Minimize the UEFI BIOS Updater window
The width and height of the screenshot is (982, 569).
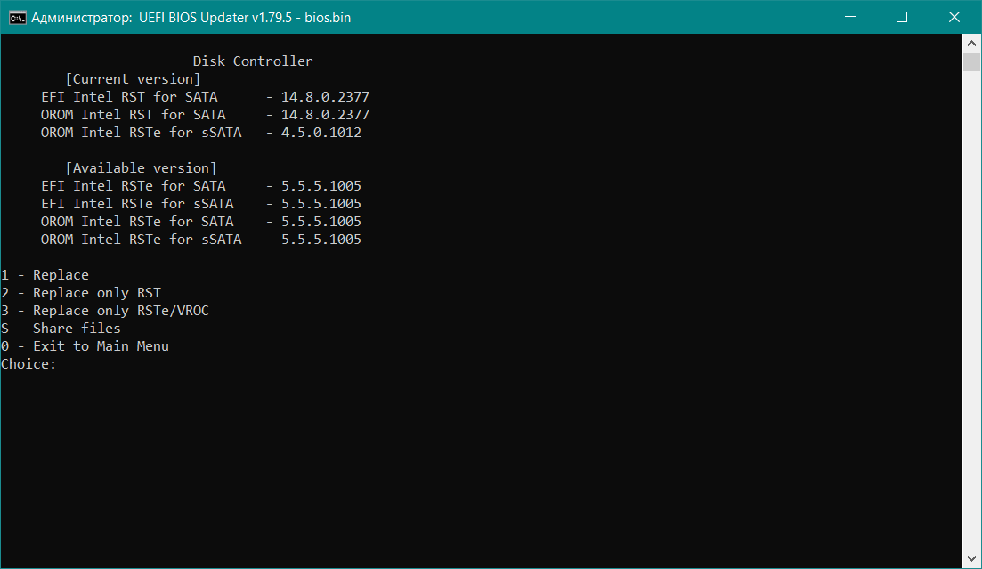pyautogui.click(x=859, y=17)
